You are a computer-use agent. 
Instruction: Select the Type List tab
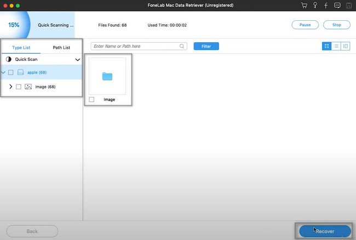click(x=21, y=48)
